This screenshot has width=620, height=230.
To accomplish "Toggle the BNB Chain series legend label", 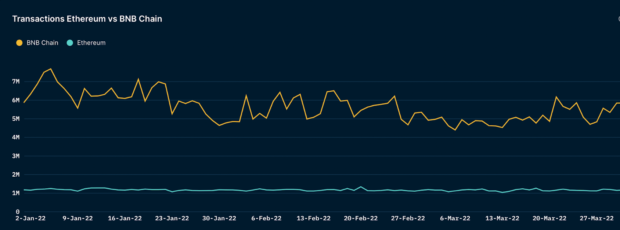I will tap(42, 43).
